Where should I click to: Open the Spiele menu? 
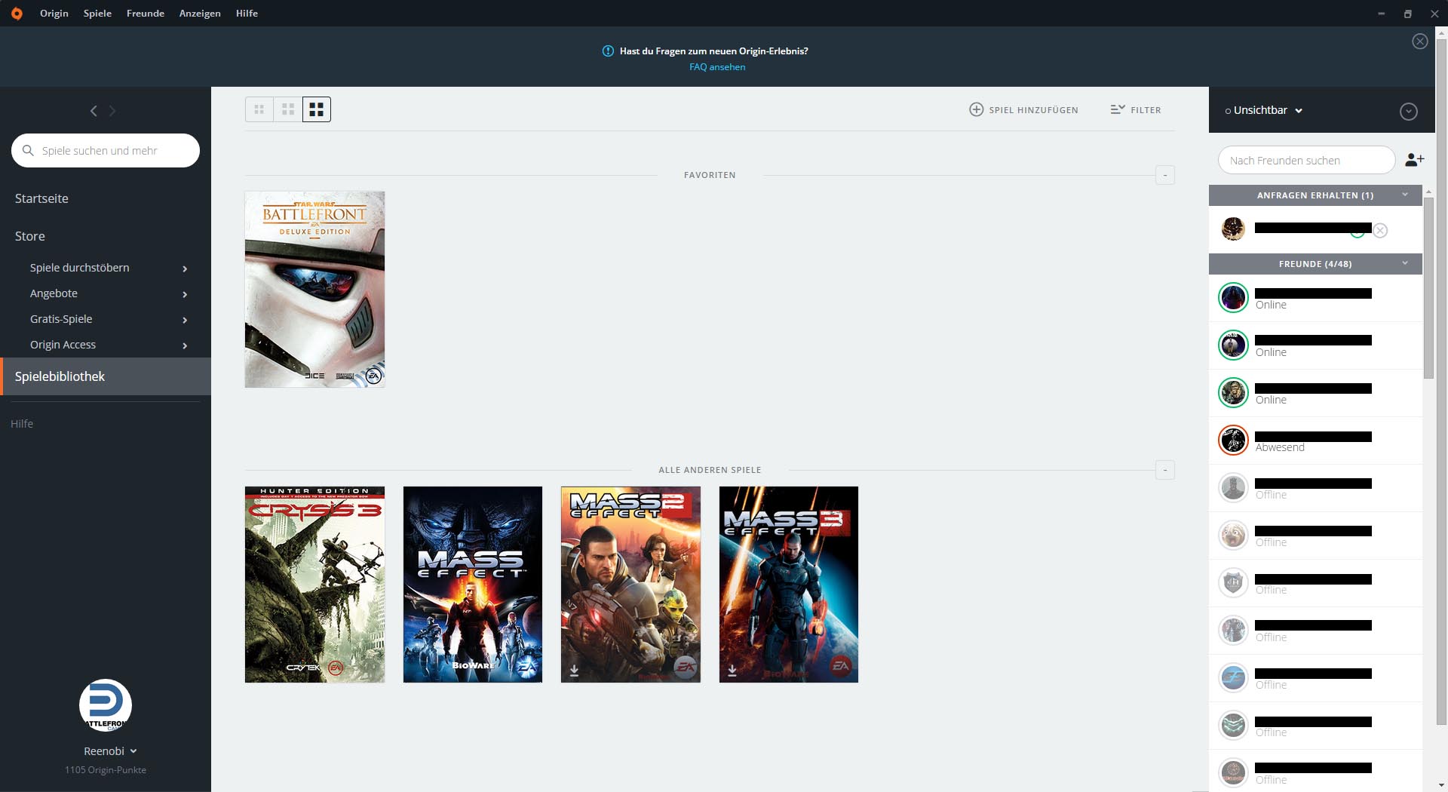(97, 14)
